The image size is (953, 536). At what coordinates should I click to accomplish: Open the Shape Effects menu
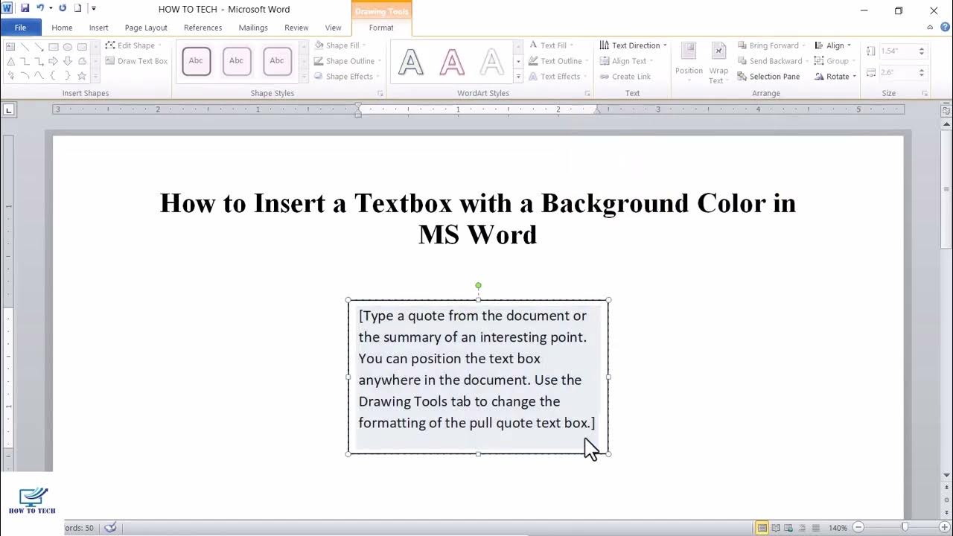point(347,77)
